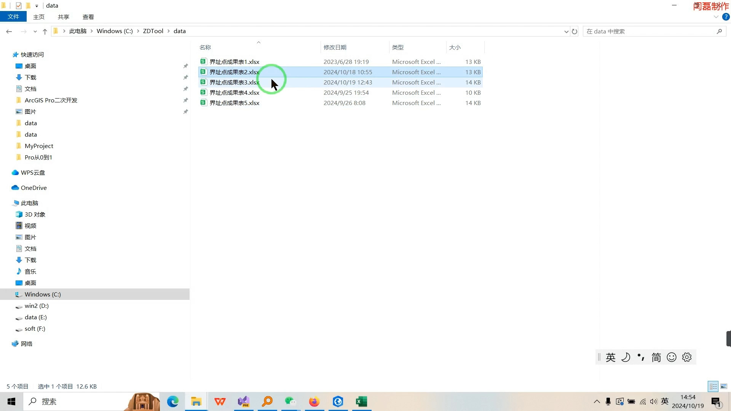Viewport: 731px width, 411px height.
Task: Select file 界址点成果表5.xlsx
Action: click(340, 103)
